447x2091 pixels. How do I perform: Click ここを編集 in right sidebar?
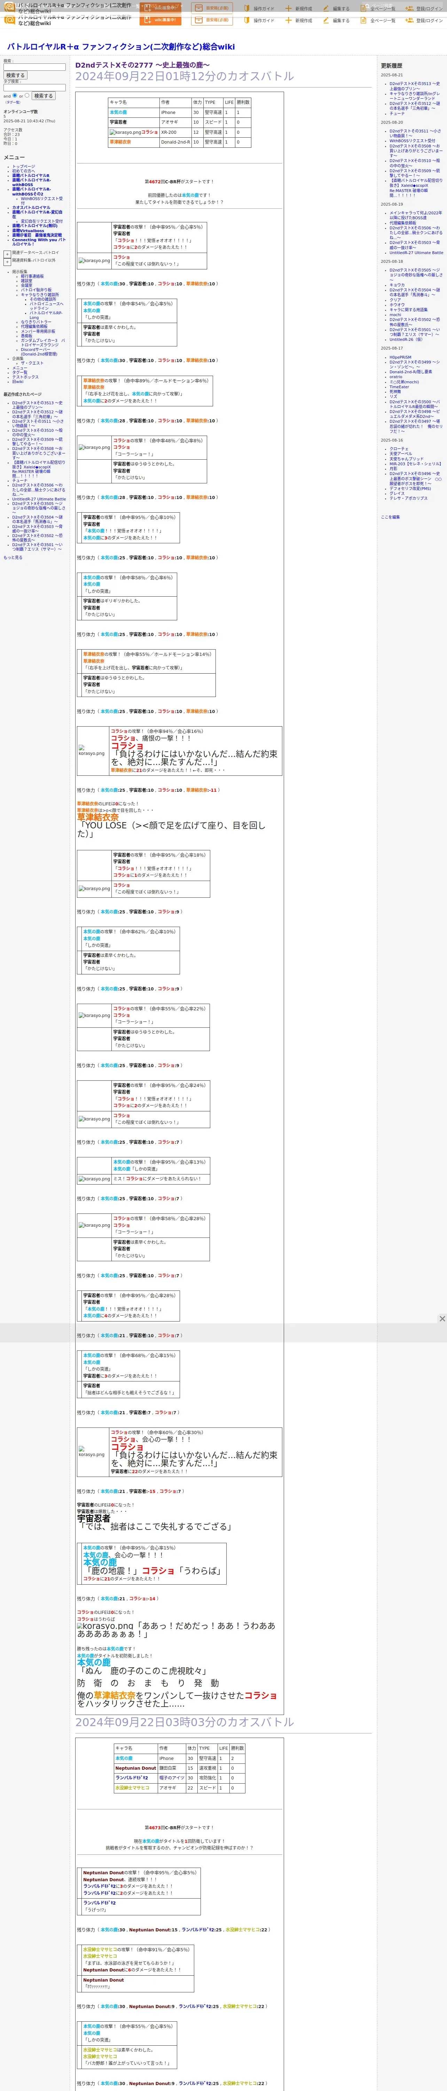click(x=390, y=517)
